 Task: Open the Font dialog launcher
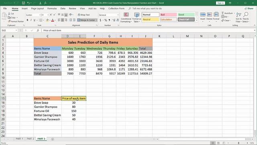(55, 25)
